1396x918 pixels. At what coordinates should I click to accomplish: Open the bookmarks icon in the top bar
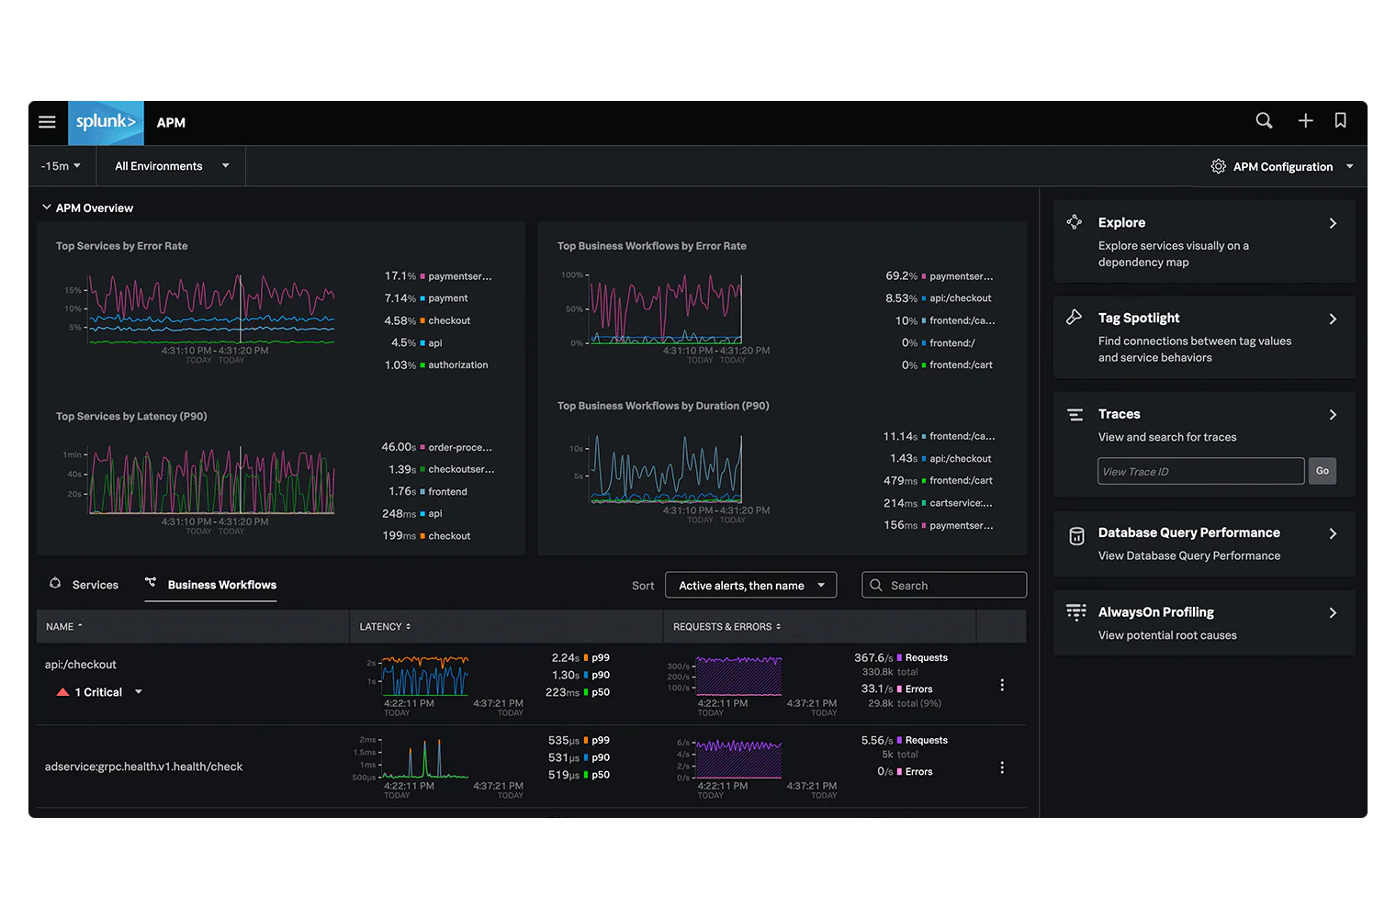[x=1340, y=120]
